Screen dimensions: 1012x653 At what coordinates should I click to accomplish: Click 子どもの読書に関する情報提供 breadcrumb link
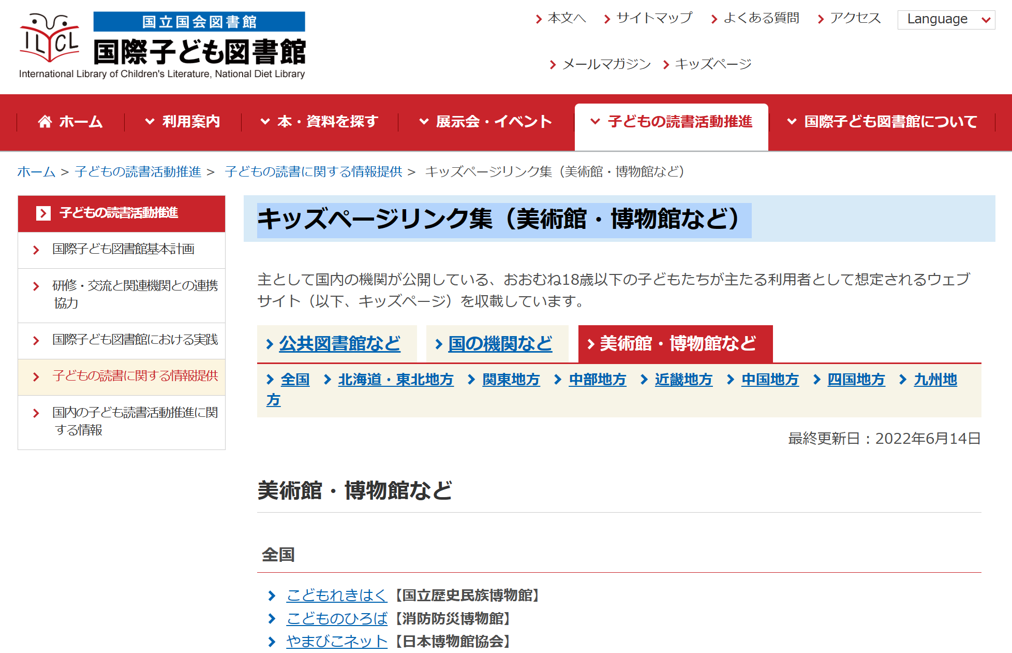click(314, 171)
